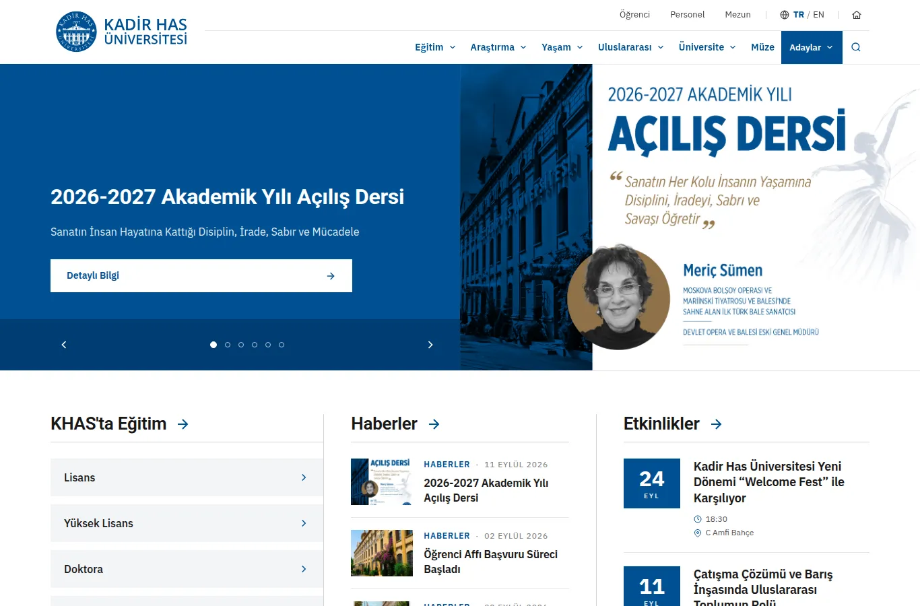The image size is (920, 606).
Task: Click the Kadir Has Üniversitesi logo
Action: tap(121, 32)
